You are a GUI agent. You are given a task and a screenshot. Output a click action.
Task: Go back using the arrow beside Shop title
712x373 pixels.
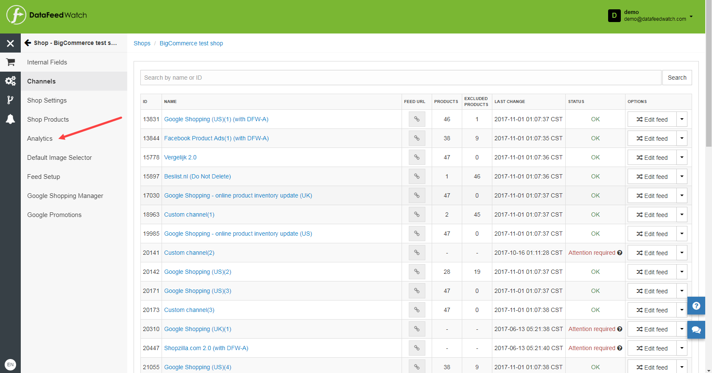[28, 43]
